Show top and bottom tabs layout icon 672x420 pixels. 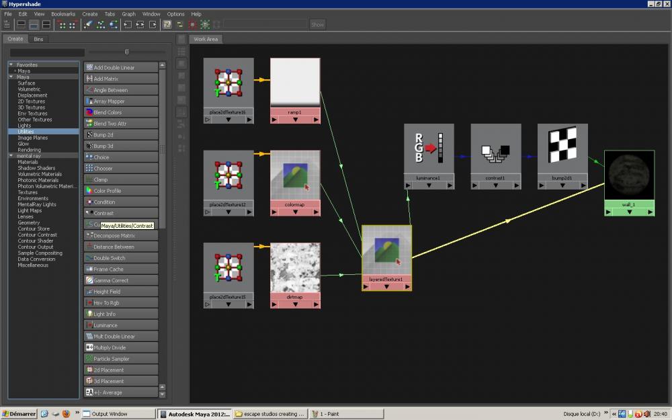(x=46, y=24)
